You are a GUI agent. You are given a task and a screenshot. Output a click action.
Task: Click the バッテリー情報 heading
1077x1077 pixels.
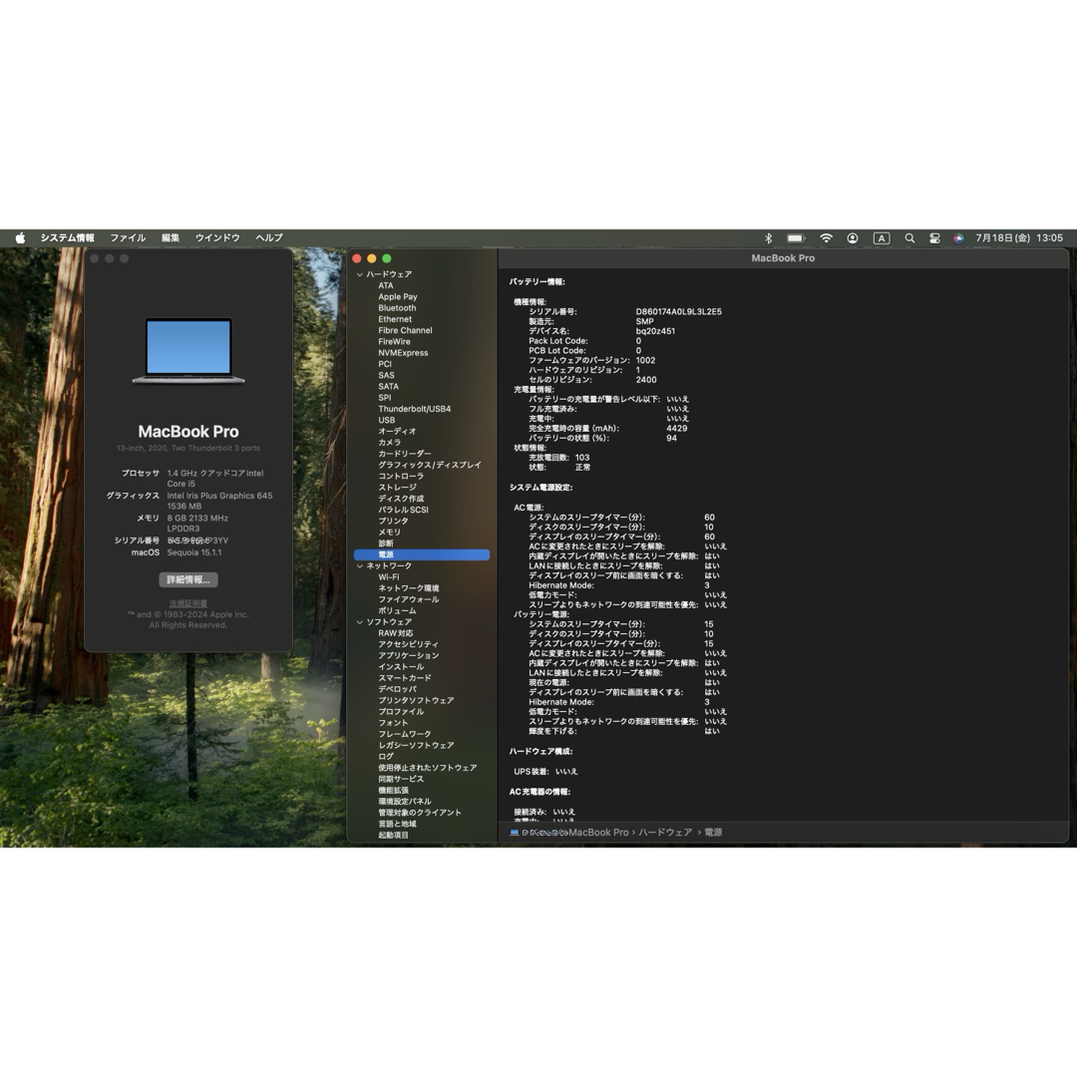click(x=538, y=281)
